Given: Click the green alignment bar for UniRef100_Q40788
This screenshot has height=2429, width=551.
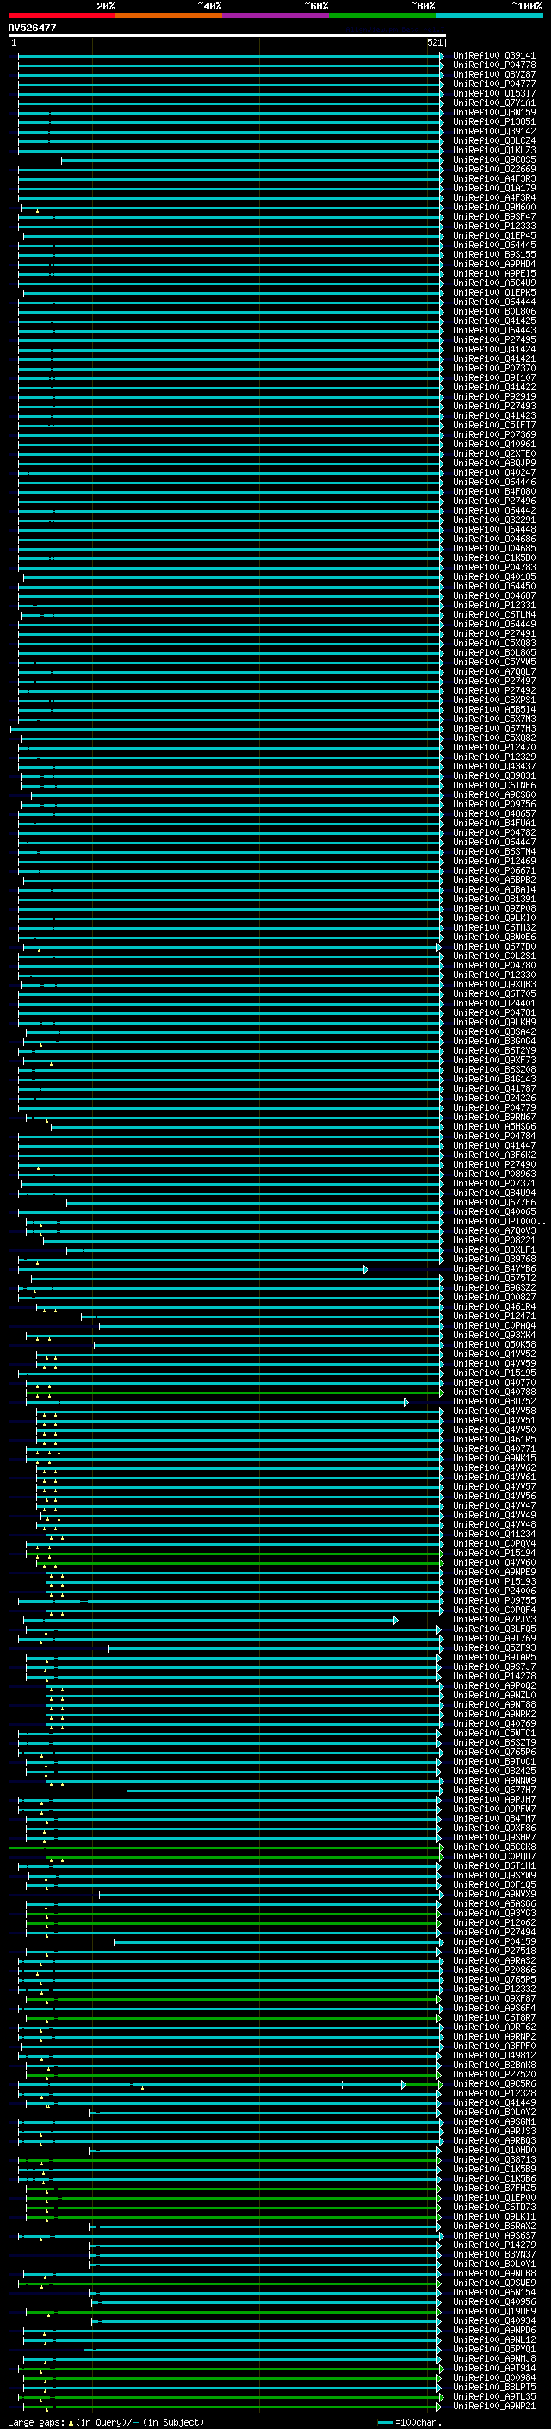Looking at the screenshot, I should pyautogui.click(x=233, y=1392).
